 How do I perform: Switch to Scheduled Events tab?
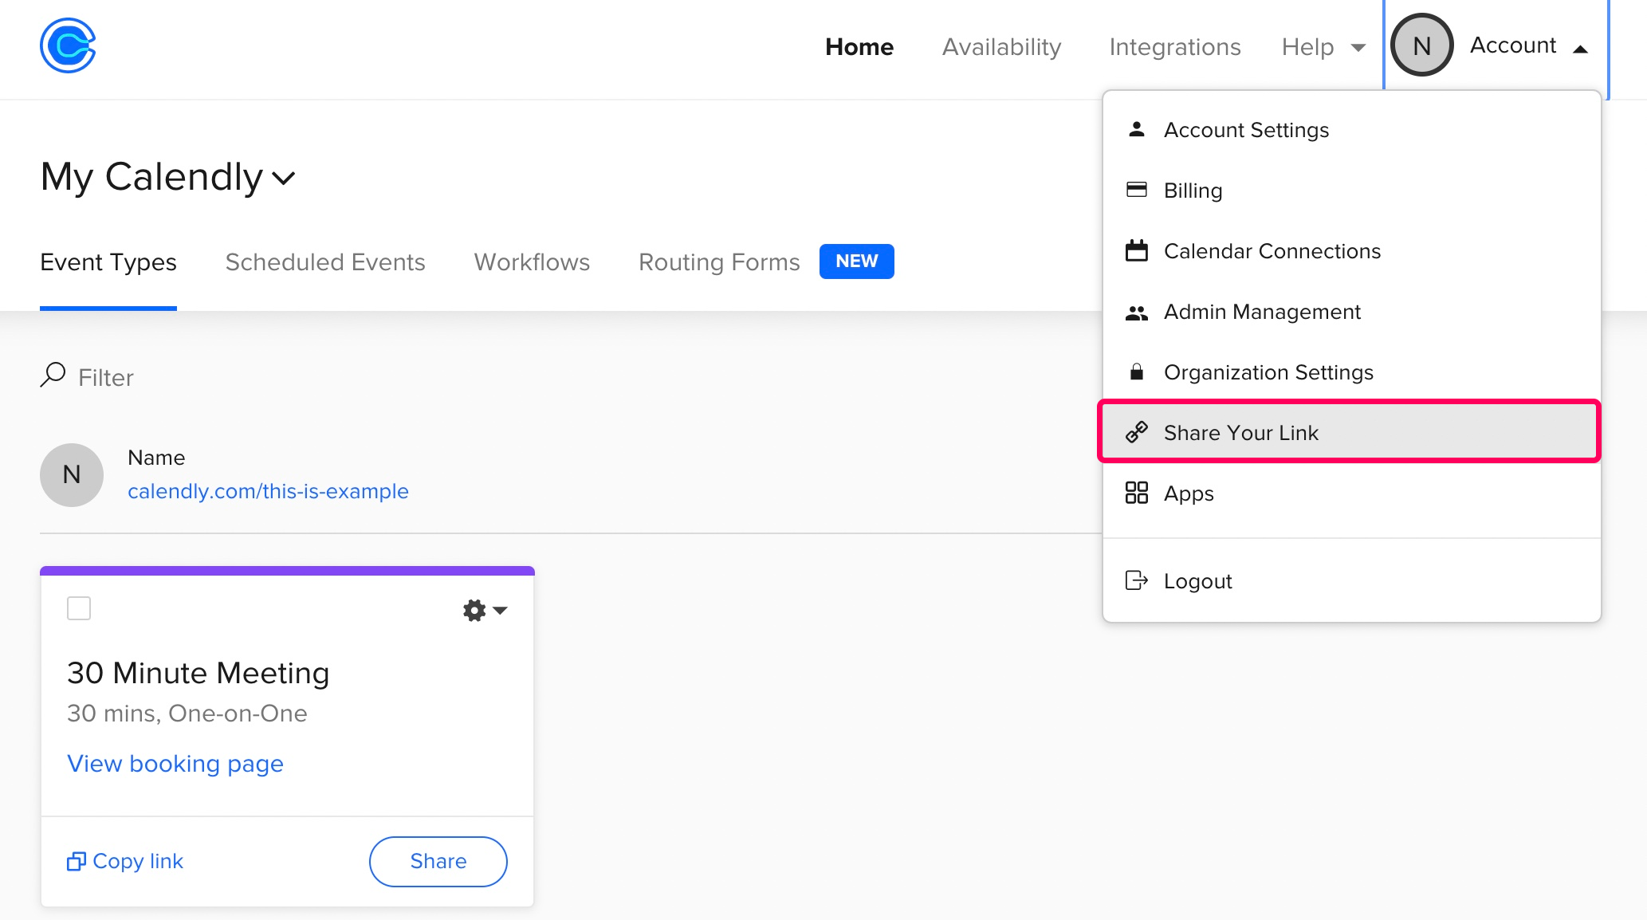tap(325, 262)
